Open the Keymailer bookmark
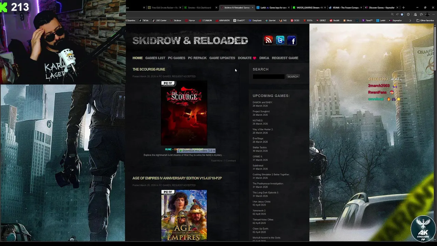The width and height of the screenshot is (437, 246). pos(395,20)
